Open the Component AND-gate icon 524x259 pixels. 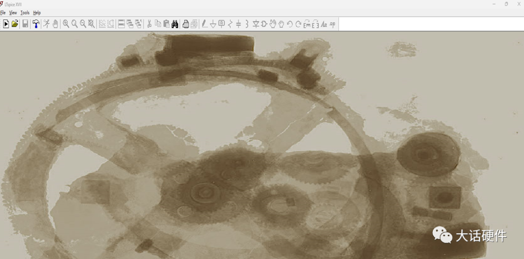tap(264, 24)
